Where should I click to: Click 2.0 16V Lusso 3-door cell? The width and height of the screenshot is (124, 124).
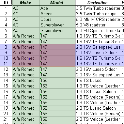98,53
